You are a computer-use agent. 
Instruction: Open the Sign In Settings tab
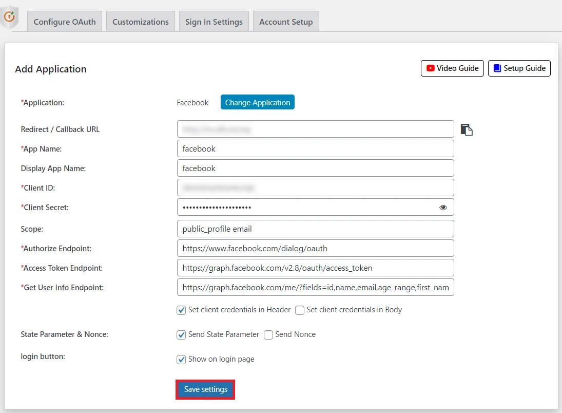[x=214, y=21]
